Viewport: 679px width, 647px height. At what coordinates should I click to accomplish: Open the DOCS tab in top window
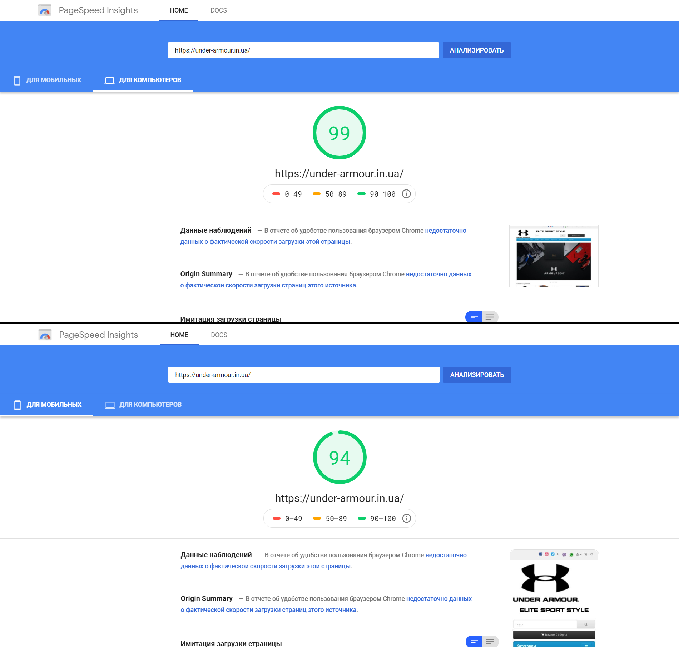pos(219,10)
